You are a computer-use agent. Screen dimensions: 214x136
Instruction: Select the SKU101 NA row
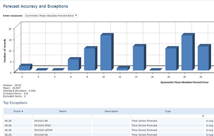109,121
